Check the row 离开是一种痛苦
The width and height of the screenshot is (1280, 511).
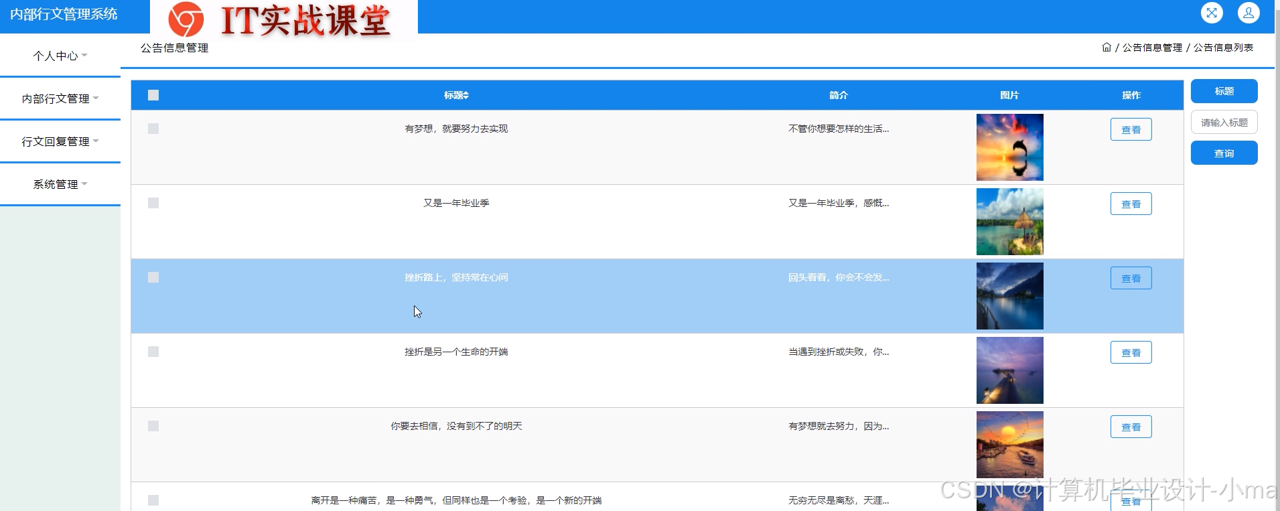153,500
